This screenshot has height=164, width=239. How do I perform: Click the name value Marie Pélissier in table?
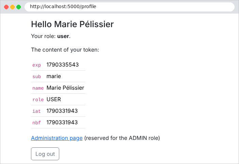[x=65, y=88]
